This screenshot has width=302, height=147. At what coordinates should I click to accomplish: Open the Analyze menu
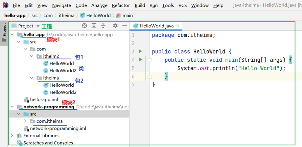pos(99,5)
